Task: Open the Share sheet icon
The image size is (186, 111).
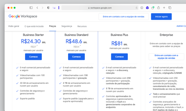Action: 158,8
